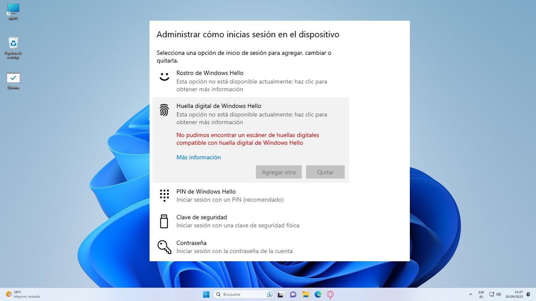Launch the Chat app from the taskbar
Image resolution: width=536 pixels, height=301 pixels.
coord(293,294)
